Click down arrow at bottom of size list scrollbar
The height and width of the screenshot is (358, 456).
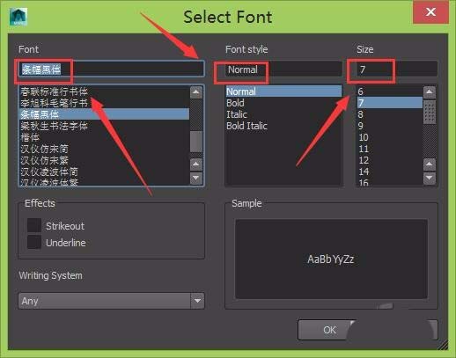coord(430,178)
